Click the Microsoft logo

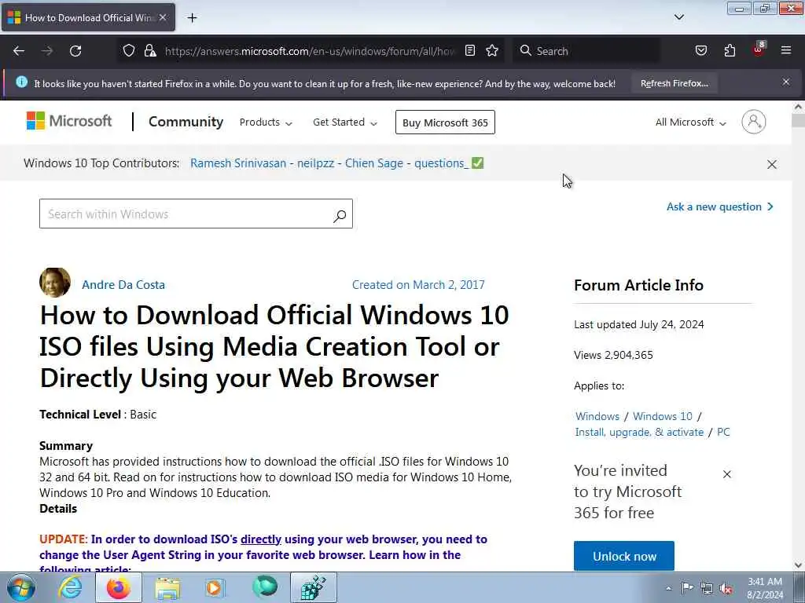coord(69,121)
